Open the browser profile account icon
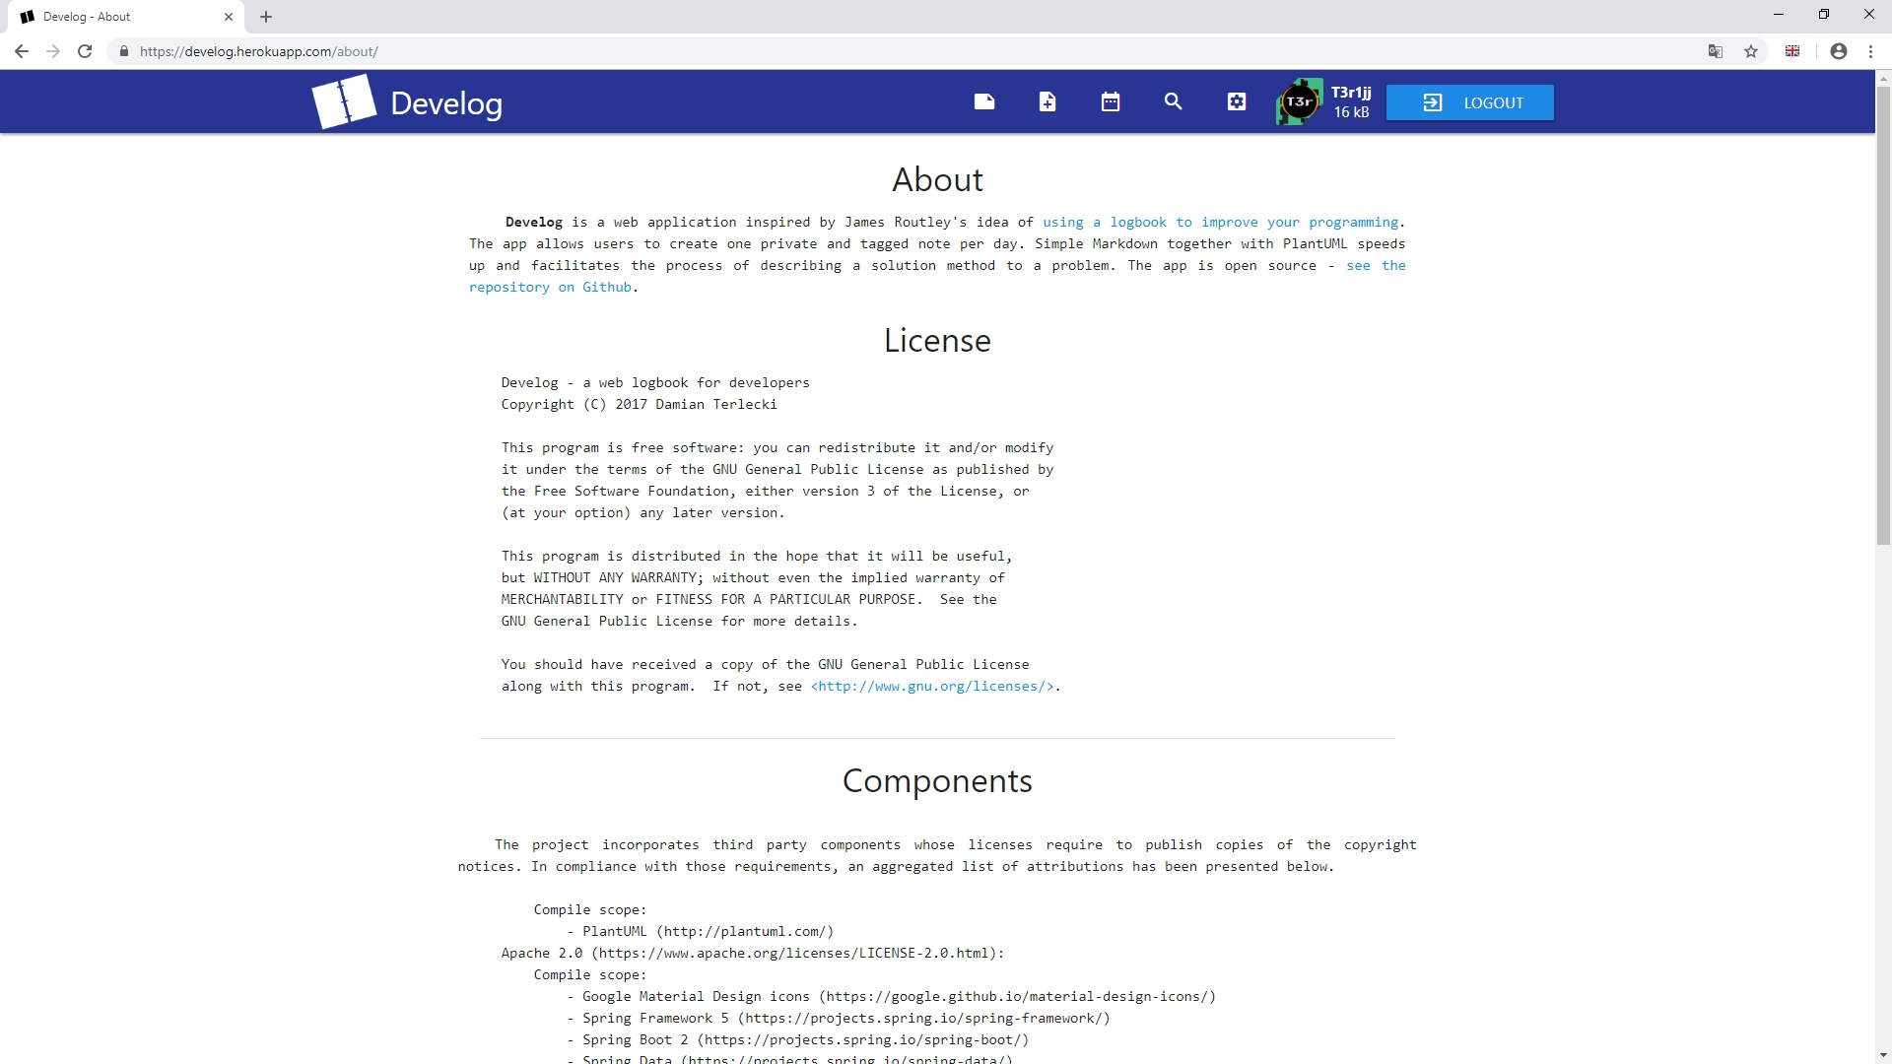Viewport: 1892px width, 1064px height. 1839,51
